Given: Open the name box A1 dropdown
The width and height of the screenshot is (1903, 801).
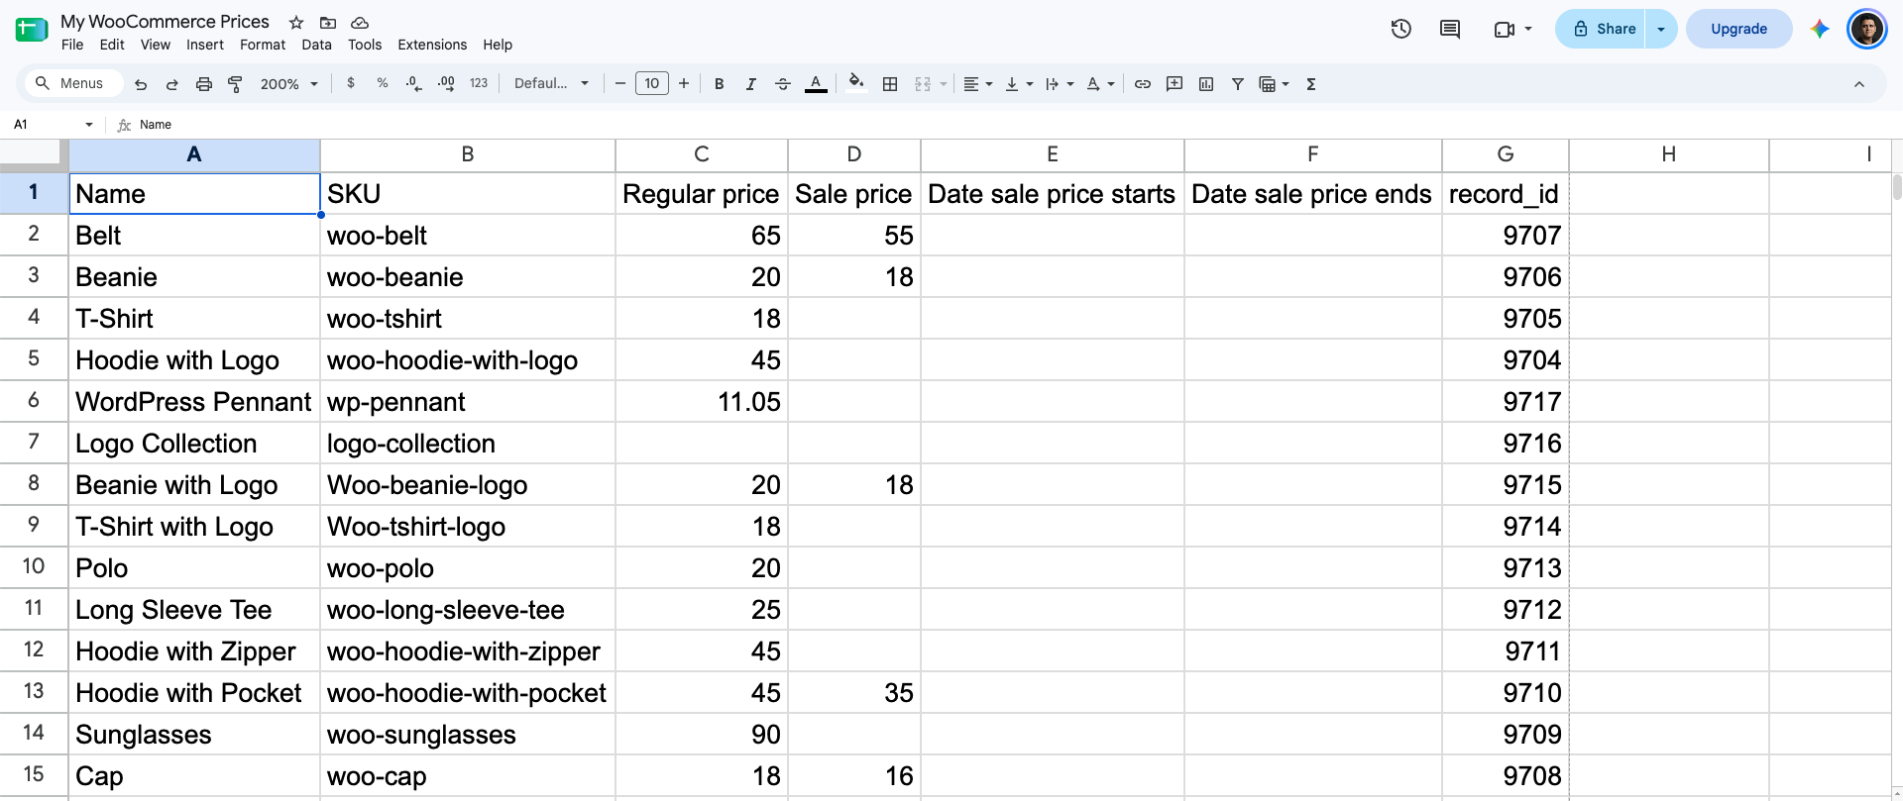Looking at the screenshot, I should 89,125.
